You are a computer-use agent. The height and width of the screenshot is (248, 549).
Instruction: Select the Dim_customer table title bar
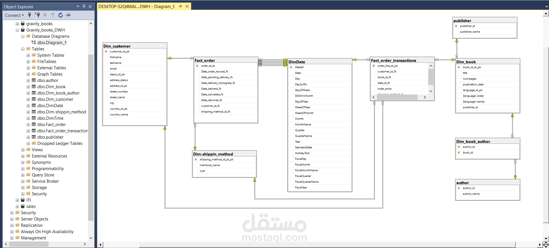tap(135, 46)
